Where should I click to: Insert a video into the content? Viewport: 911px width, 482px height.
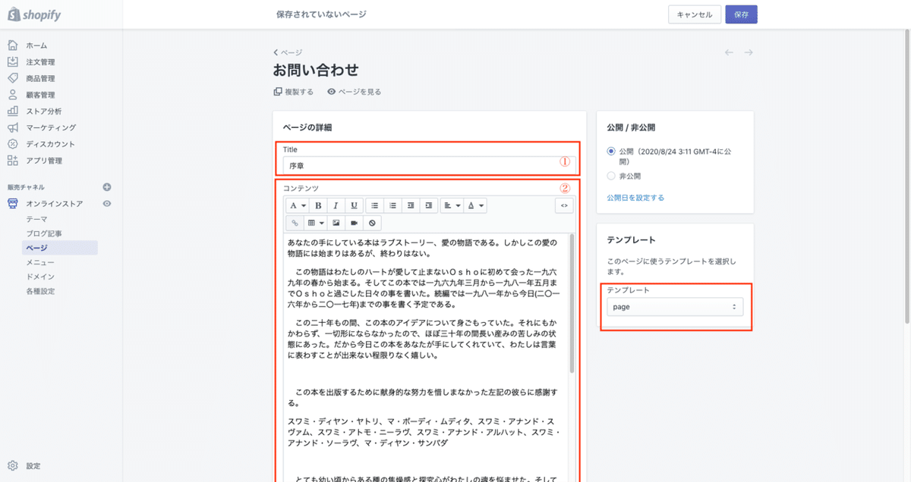click(354, 222)
